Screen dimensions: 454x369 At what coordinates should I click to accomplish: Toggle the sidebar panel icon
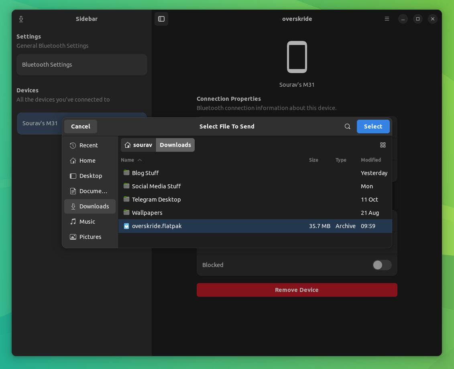161,18
